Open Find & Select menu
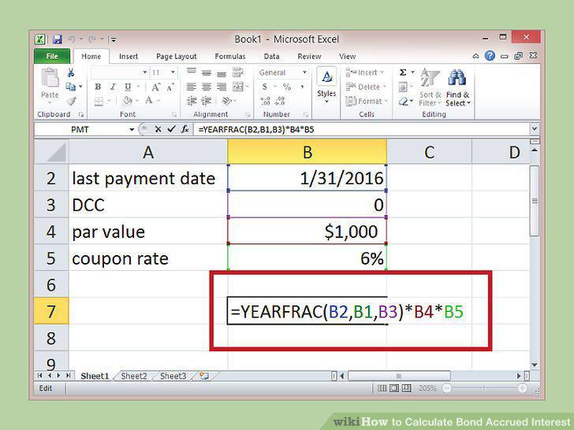This screenshot has height=430, width=574. click(457, 87)
